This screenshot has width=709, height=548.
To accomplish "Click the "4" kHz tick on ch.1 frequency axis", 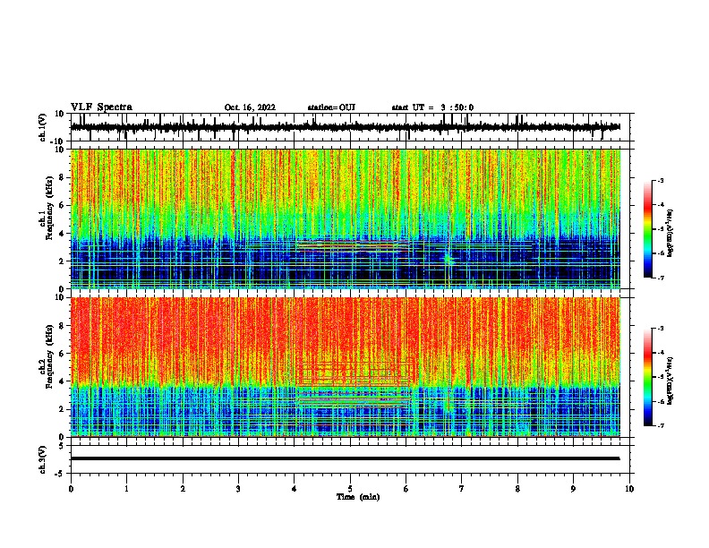I will click(x=63, y=234).
